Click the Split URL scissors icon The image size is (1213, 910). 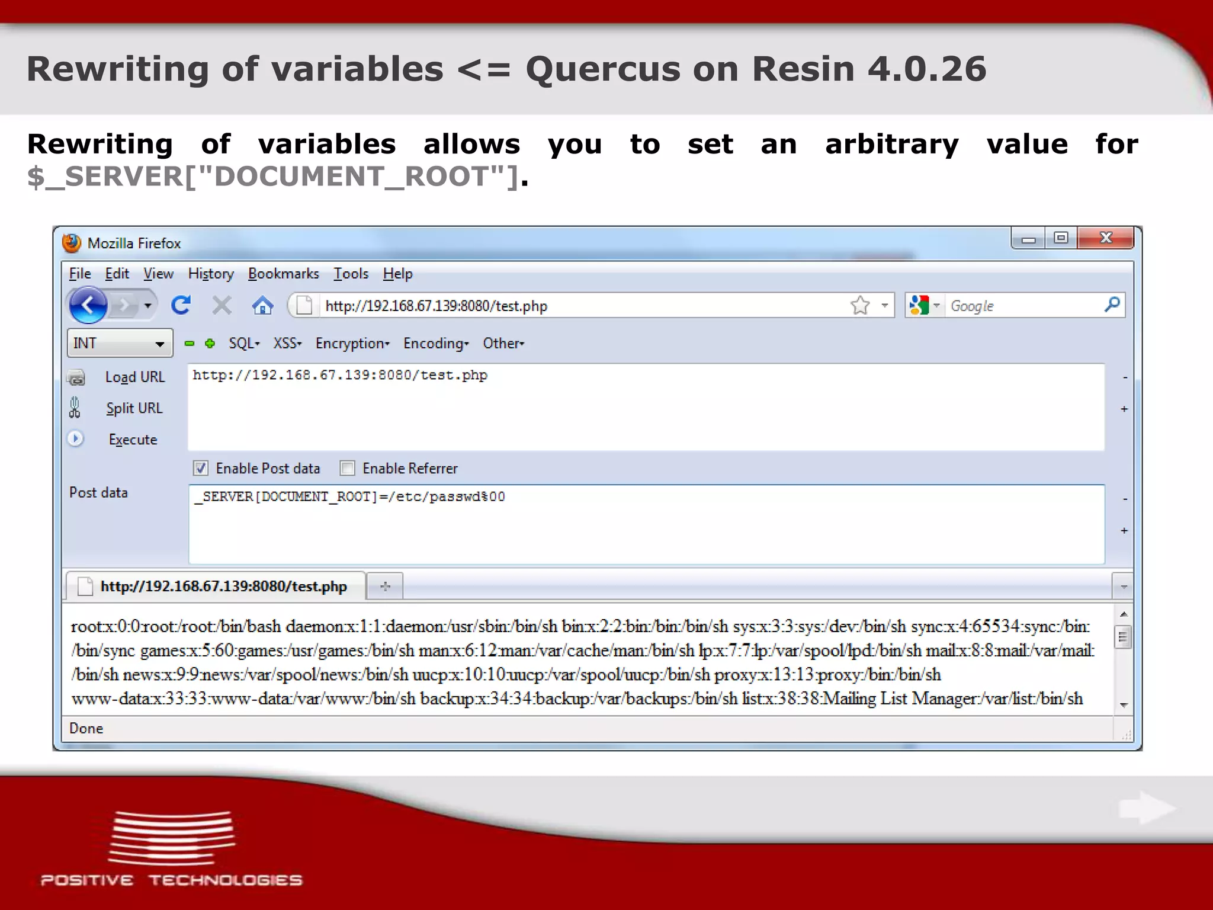tap(75, 408)
